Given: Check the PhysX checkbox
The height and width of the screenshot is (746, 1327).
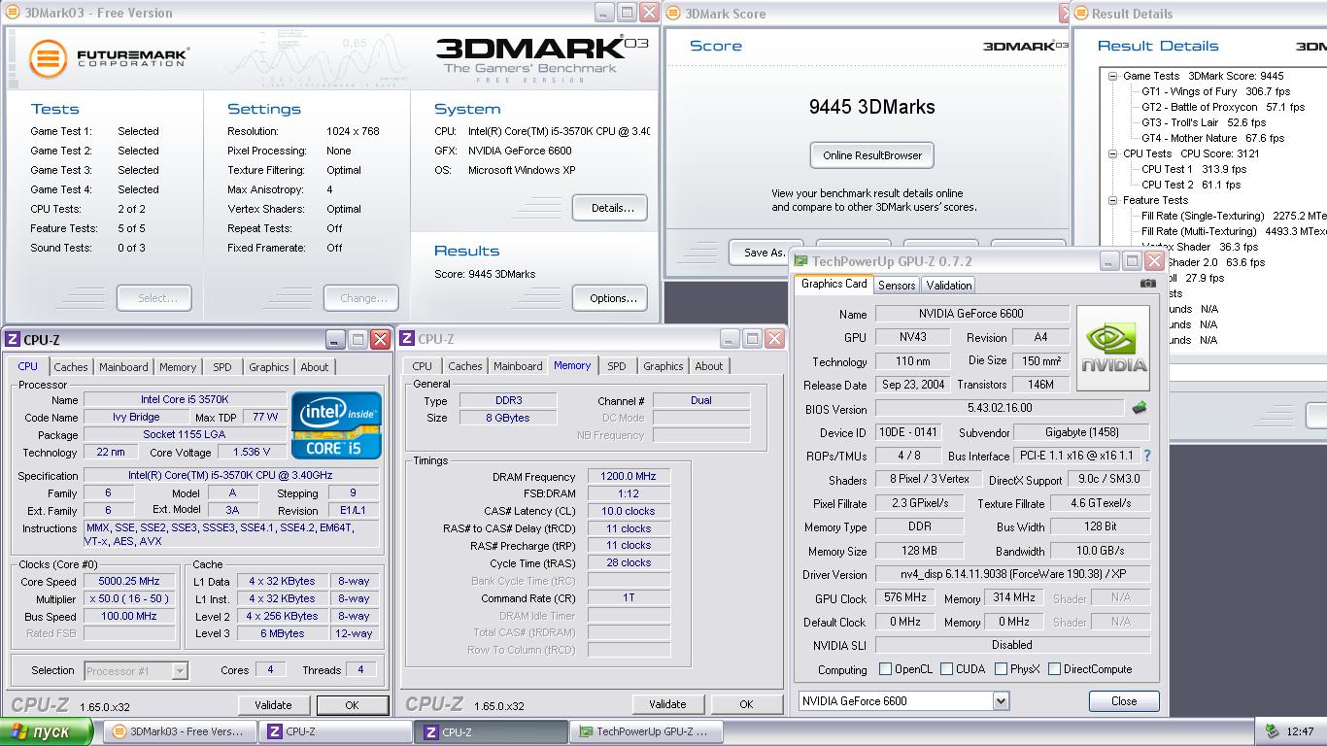Looking at the screenshot, I should coord(999,669).
